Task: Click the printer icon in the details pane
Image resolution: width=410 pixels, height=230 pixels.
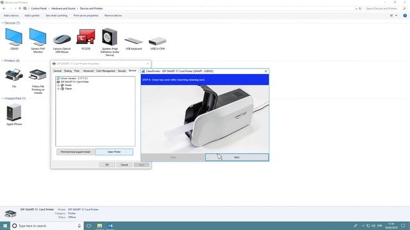Action: tap(10, 214)
